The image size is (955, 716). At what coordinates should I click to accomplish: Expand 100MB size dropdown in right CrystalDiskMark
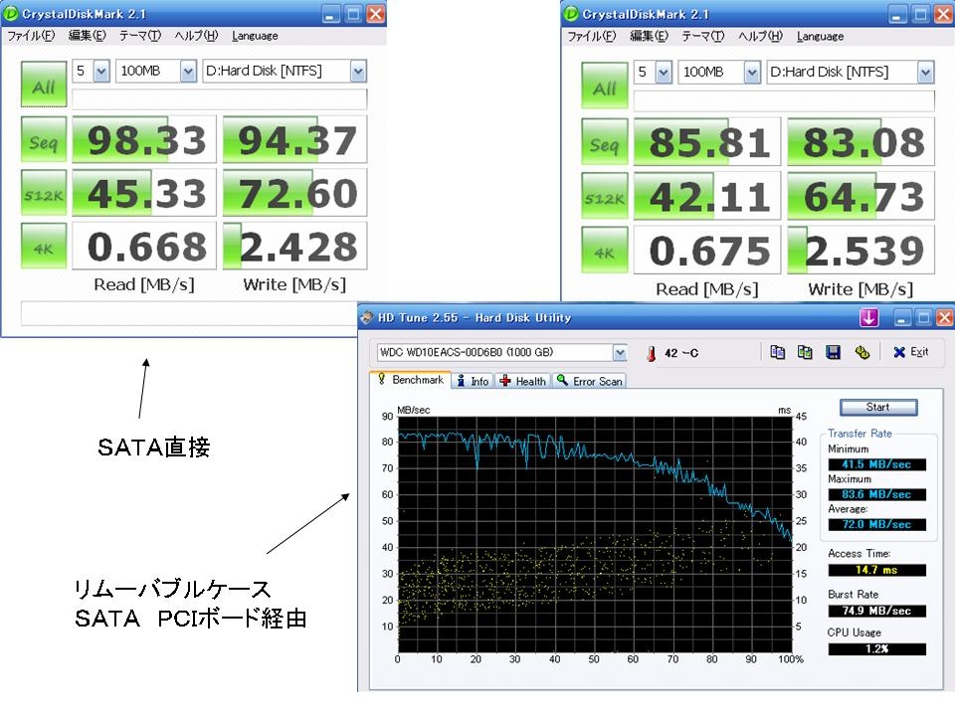point(752,73)
